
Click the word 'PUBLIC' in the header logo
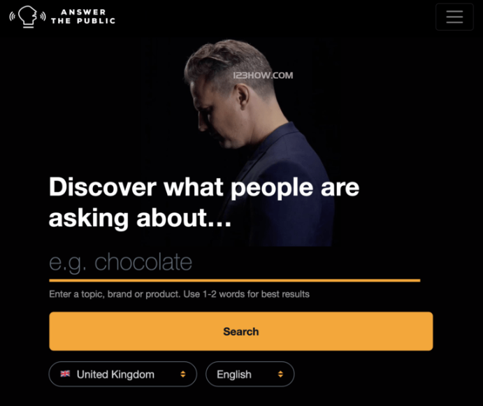click(96, 21)
